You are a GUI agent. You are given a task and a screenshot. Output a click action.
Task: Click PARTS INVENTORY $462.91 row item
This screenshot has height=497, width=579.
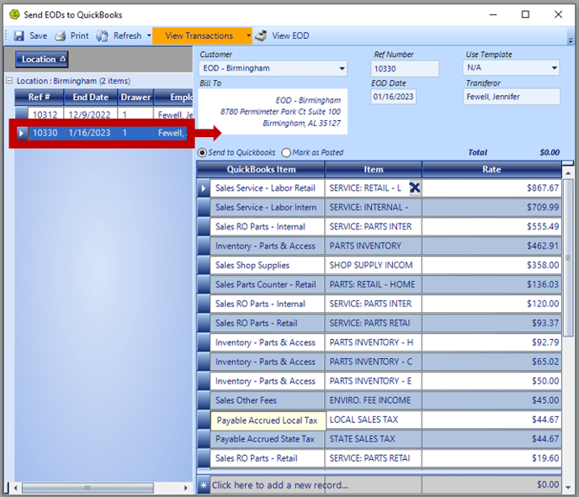click(x=373, y=246)
